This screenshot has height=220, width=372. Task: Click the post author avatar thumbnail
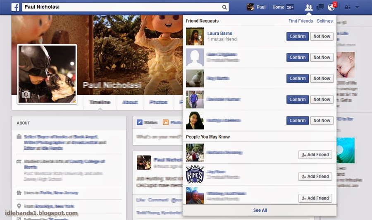pos(144,163)
